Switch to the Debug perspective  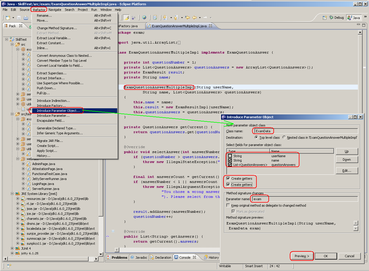[x=336, y=17]
